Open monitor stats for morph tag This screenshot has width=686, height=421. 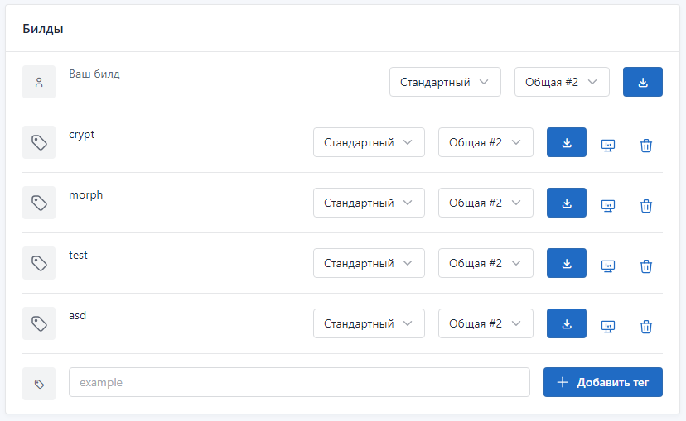pyautogui.click(x=607, y=206)
